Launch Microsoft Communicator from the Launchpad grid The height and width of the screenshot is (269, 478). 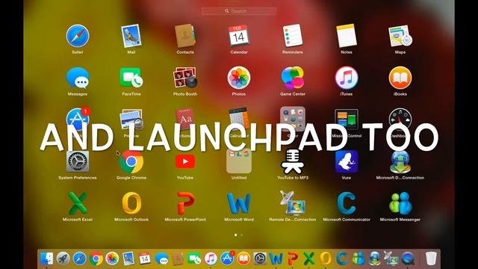coord(347,203)
